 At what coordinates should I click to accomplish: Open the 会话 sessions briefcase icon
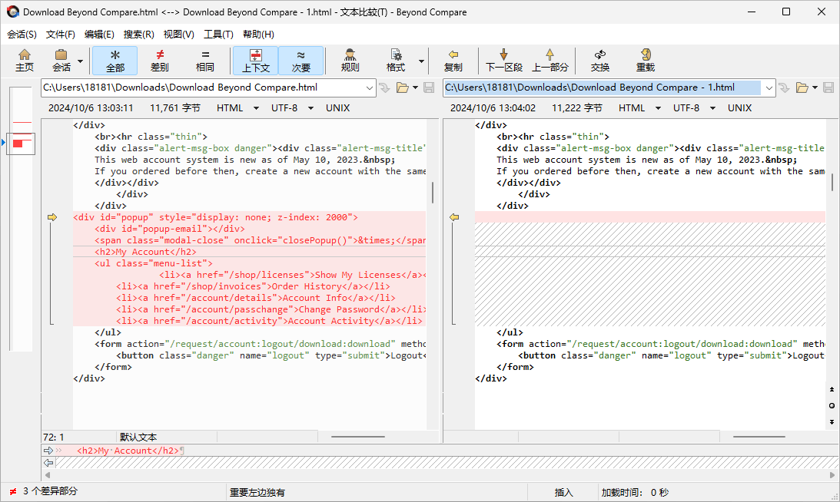(61, 61)
